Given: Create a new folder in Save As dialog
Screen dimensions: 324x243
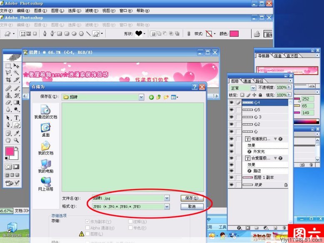Looking at the screenshot, I should click(166, 97).
